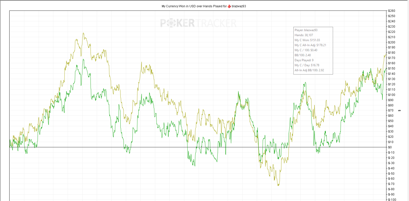Image resolution: width=409 pixels, height=201 pixels.
Task: Click the $-70 y-axis label
Action: (x=391, y=184)
